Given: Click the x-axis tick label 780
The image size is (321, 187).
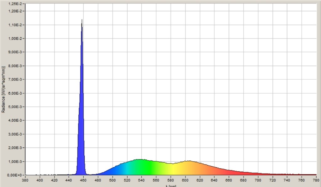Looking at the screenshot, I should [316, 180].
